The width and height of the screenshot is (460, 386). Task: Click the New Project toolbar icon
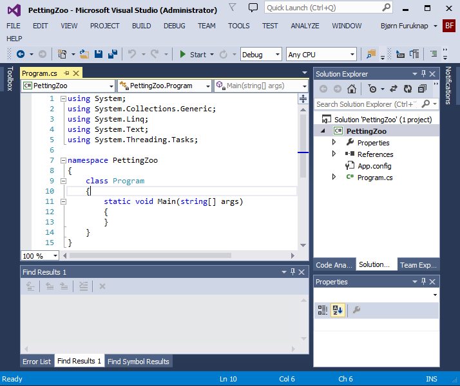click(x=62, y=54)
